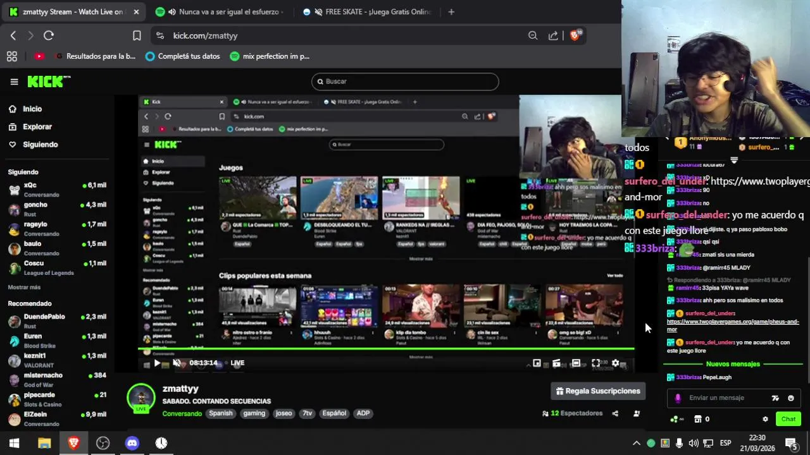Enter fullscreen in the stream player
The image size is (810, 455).
[x=595, y=363]
